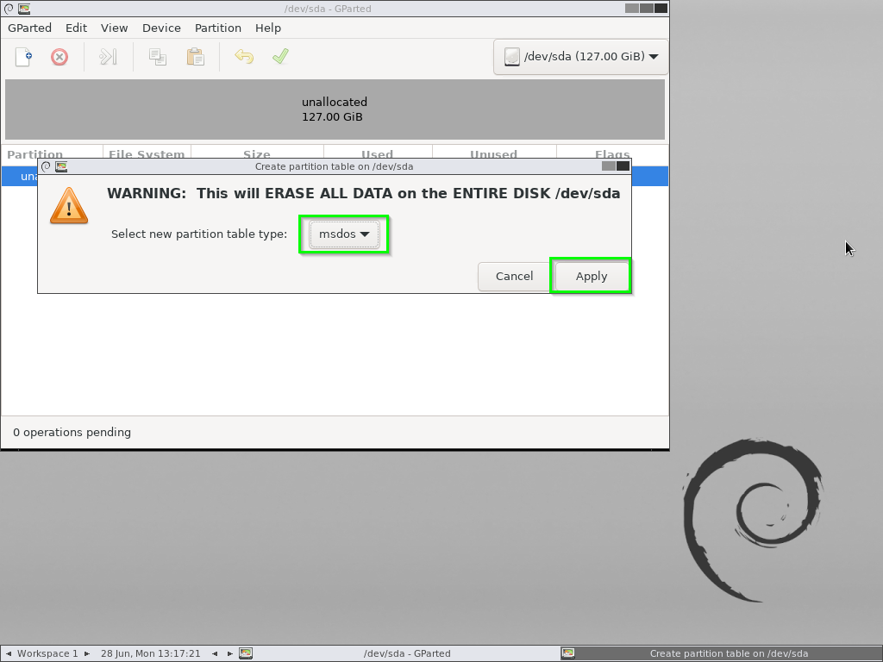Click the GParted icon beside '/dev/sda - GParted' in taskbar
Viewport: 883px width, 662px height.
[246, 653]
